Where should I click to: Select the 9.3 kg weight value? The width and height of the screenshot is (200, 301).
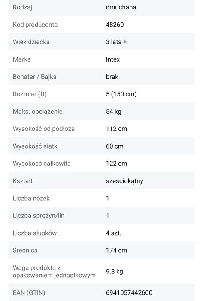[115, 271]
